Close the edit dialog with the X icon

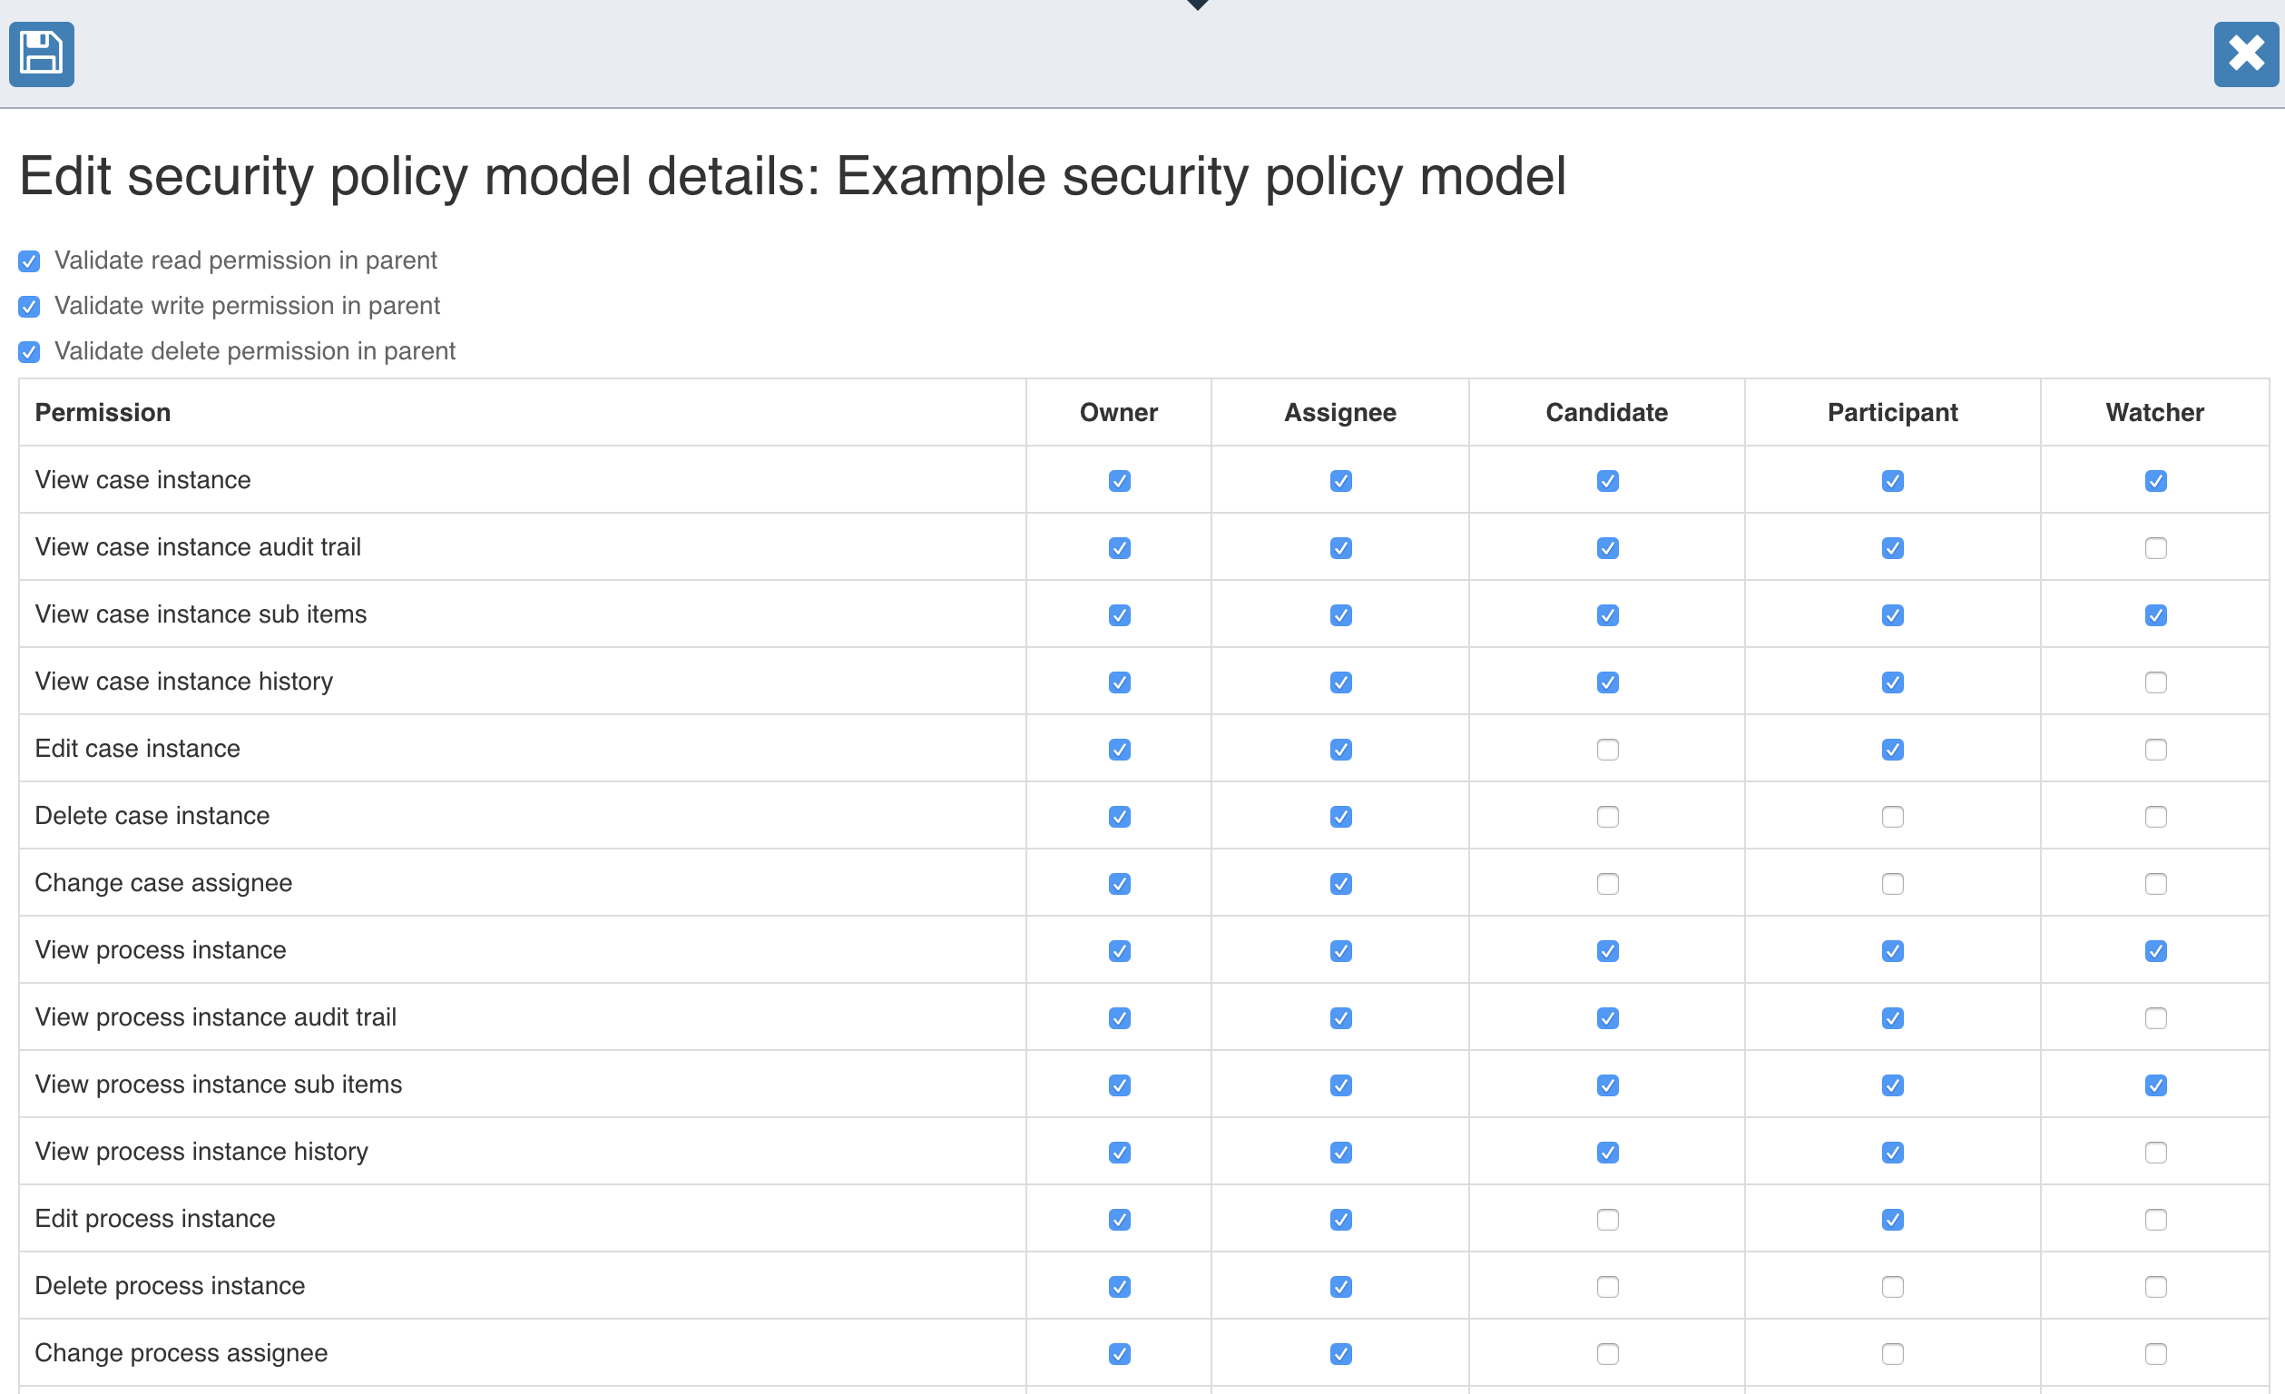coord(2245,54)
